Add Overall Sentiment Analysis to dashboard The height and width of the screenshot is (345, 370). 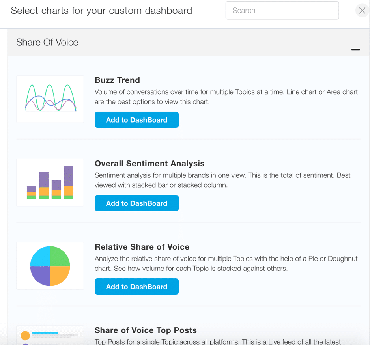136,203
